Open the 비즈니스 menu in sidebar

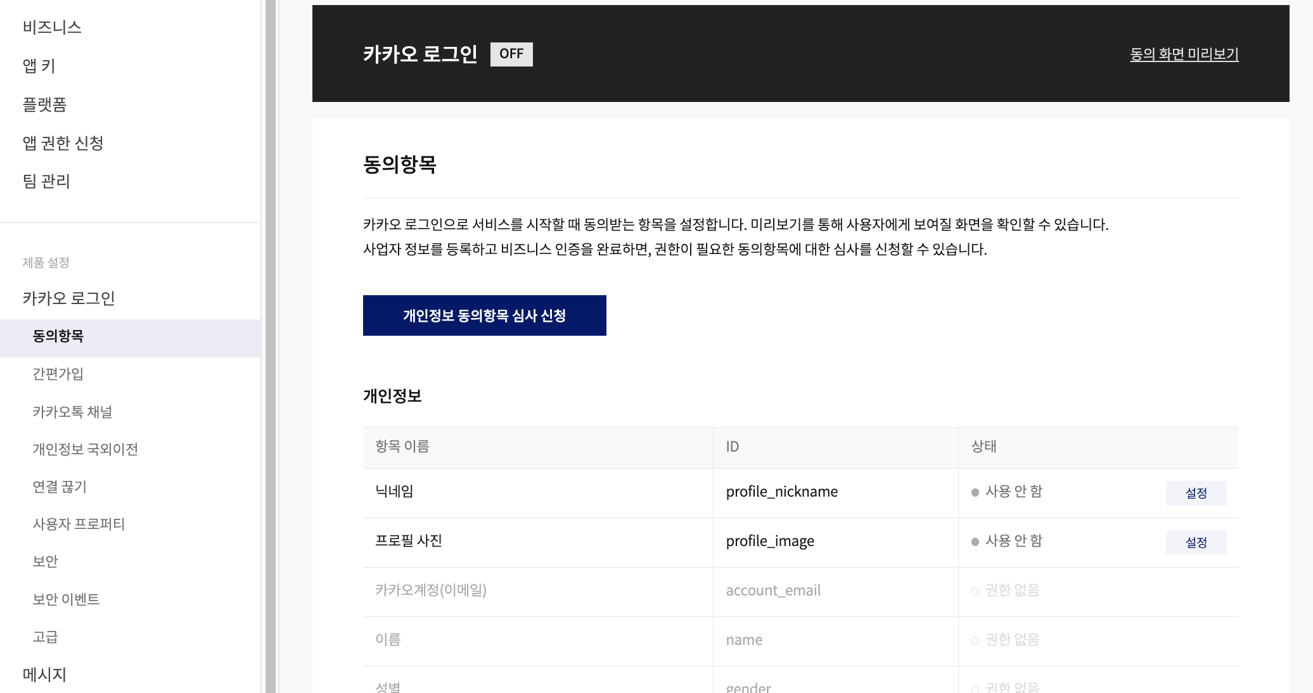52,27
